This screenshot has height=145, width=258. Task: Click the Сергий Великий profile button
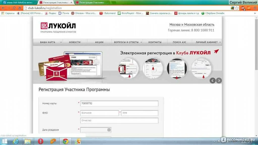point(243,3)
